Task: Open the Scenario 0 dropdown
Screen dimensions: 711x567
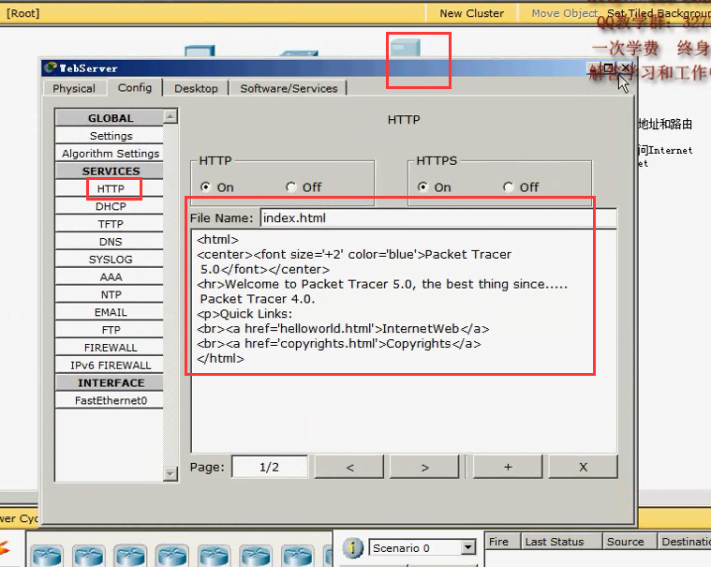Action: (468, 548)
